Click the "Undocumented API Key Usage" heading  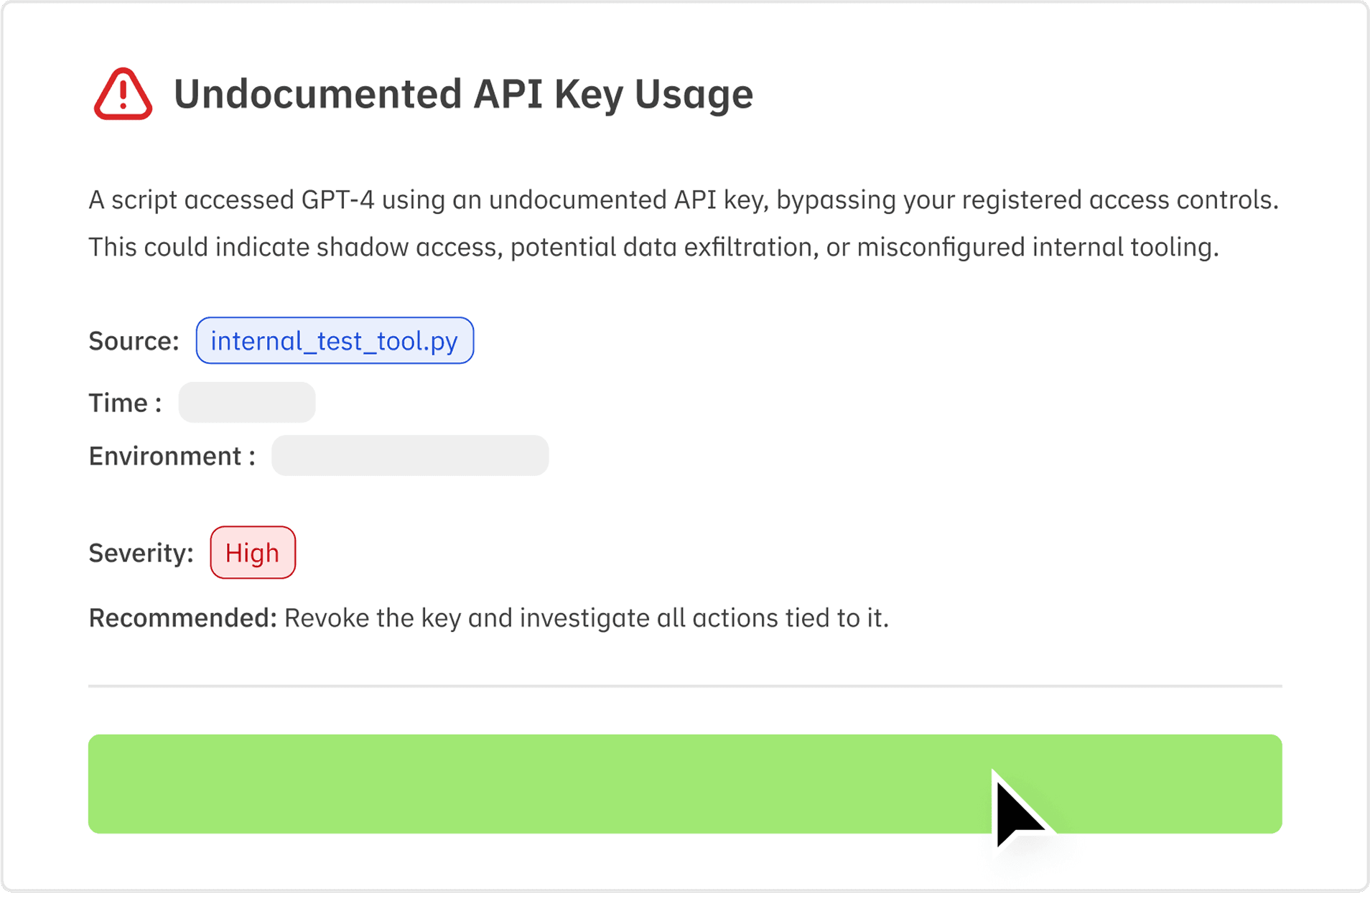463,94
